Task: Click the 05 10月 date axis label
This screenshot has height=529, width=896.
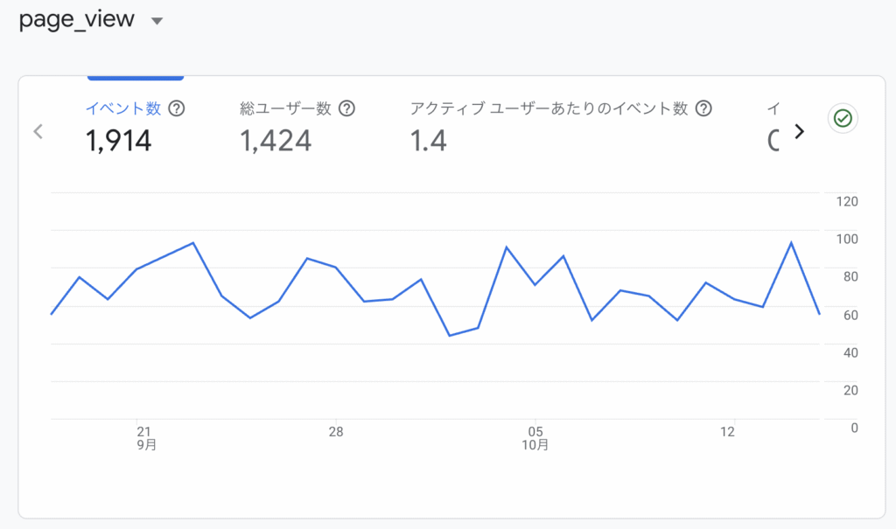Action: pos(535,437)
